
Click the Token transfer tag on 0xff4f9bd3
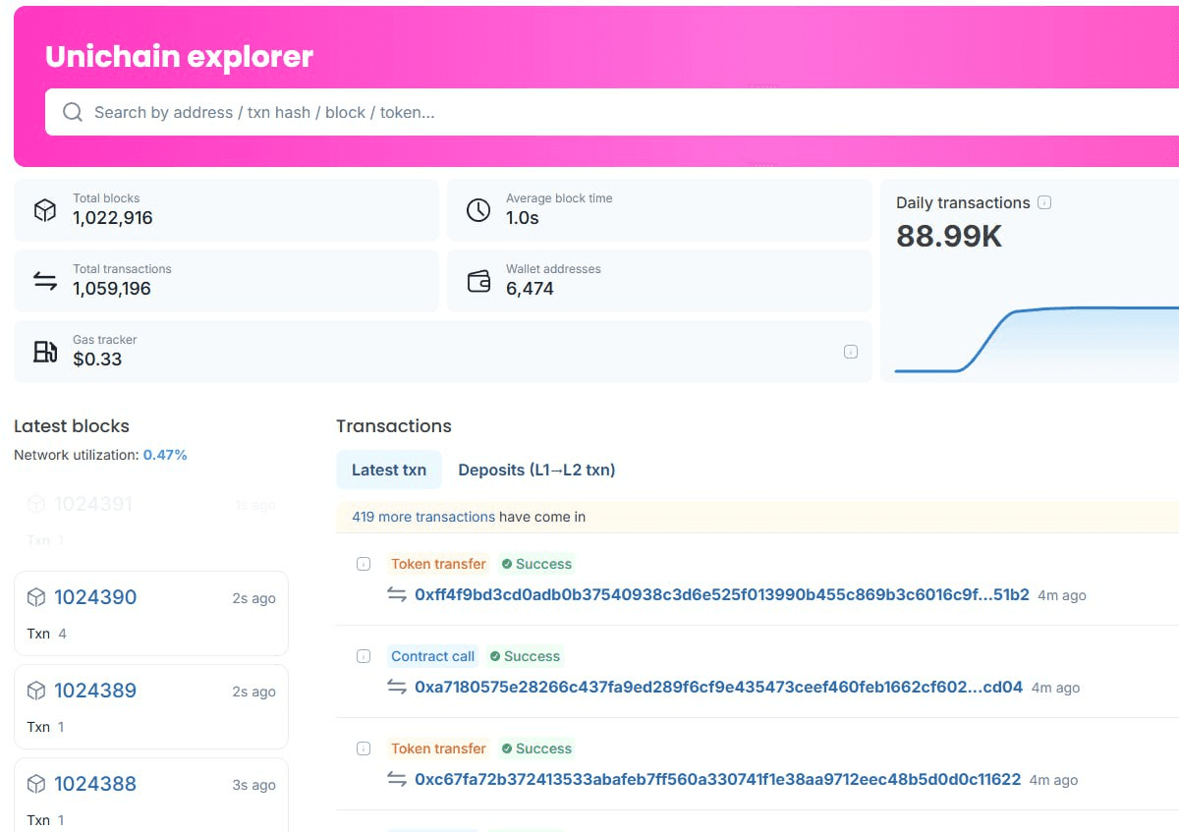(438, 564)
